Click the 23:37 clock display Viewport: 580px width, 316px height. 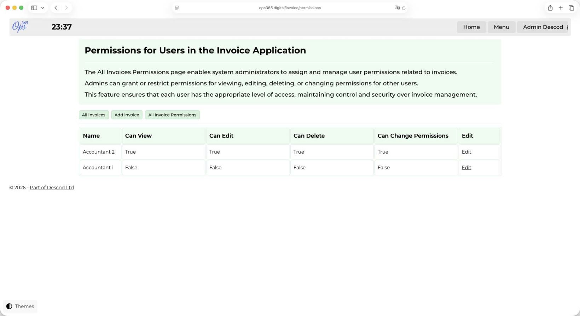click(x=62, y=27)
